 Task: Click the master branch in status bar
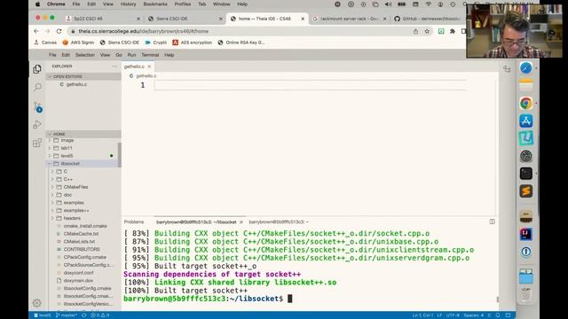pyautogui.click(x=67, y=315)
